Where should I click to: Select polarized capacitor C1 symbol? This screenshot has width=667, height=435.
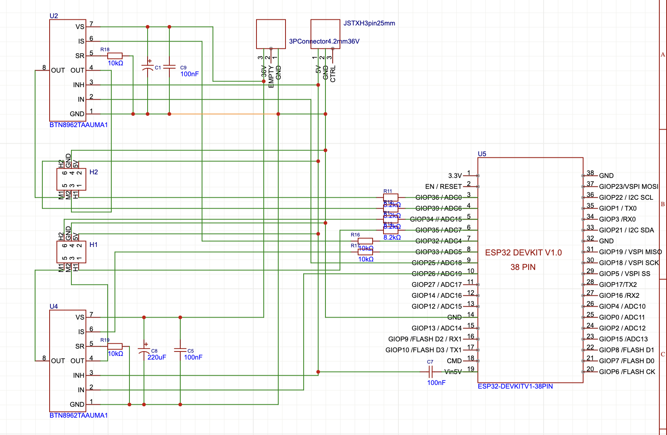click(148, 67)
